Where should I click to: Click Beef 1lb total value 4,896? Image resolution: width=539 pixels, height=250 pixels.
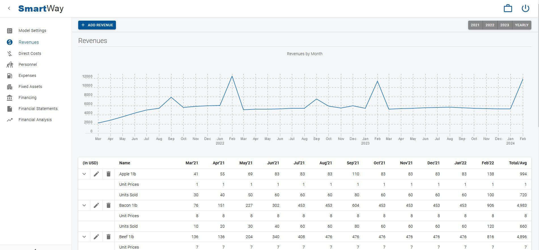522,237
